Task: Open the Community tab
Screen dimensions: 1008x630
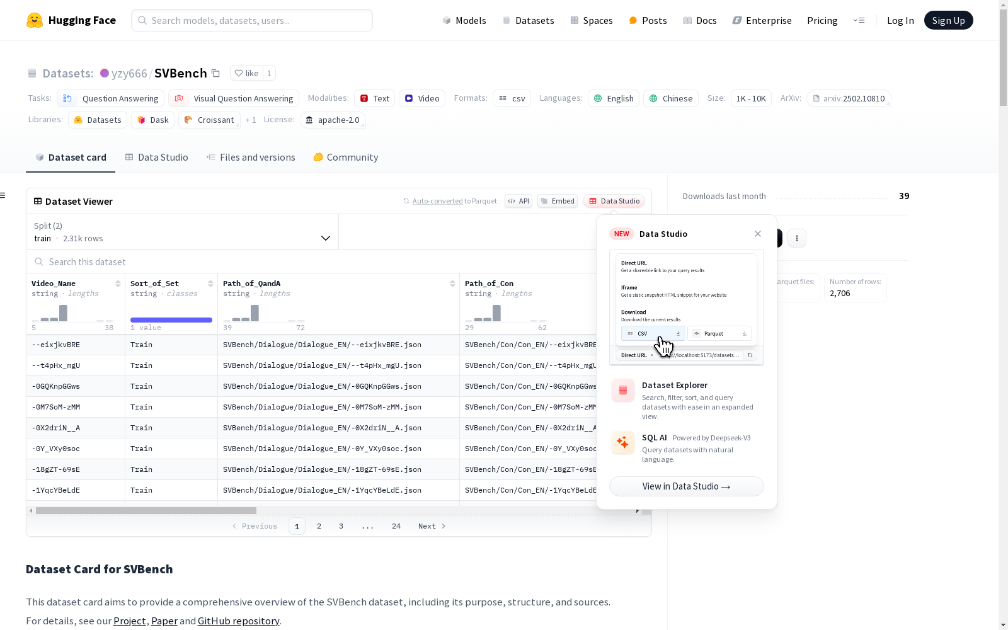Action: click(x=346, y=157)
